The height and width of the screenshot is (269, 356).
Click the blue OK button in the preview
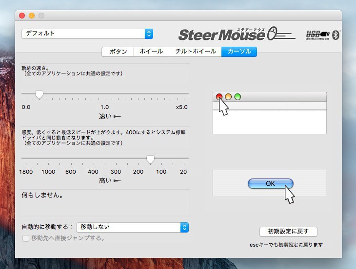tap(270, 183)
